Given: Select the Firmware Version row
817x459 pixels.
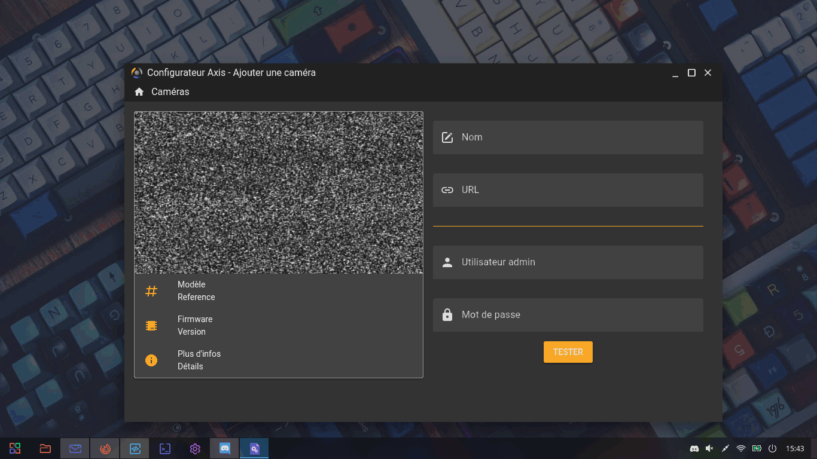Looking at the screenshot, I should (x=279, y=326).
